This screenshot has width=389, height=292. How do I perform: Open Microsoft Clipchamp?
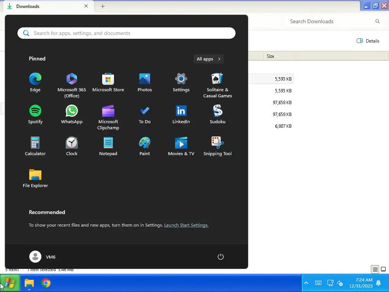(108, 117)
